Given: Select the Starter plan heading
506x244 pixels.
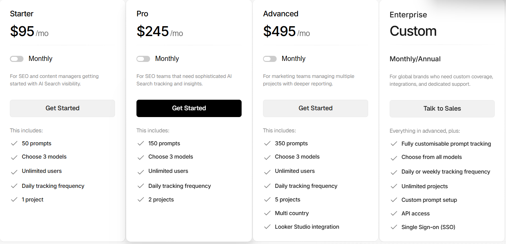Looking at the screenshot, I should tap(21, 14).
